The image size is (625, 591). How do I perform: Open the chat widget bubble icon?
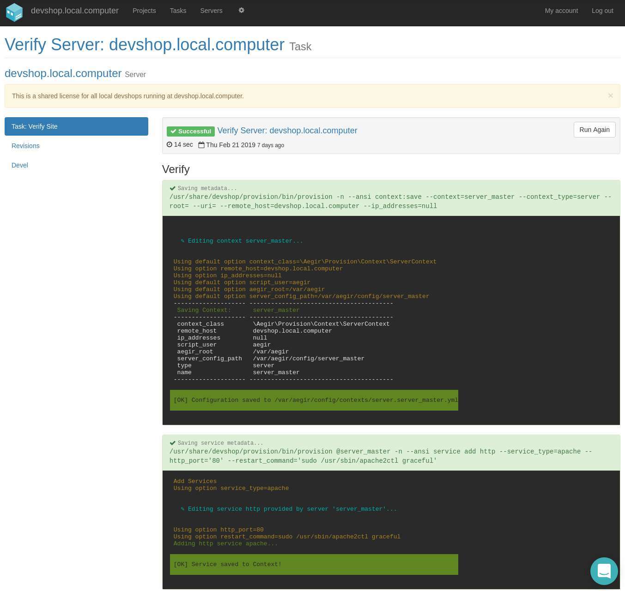(x=604, y=571)
